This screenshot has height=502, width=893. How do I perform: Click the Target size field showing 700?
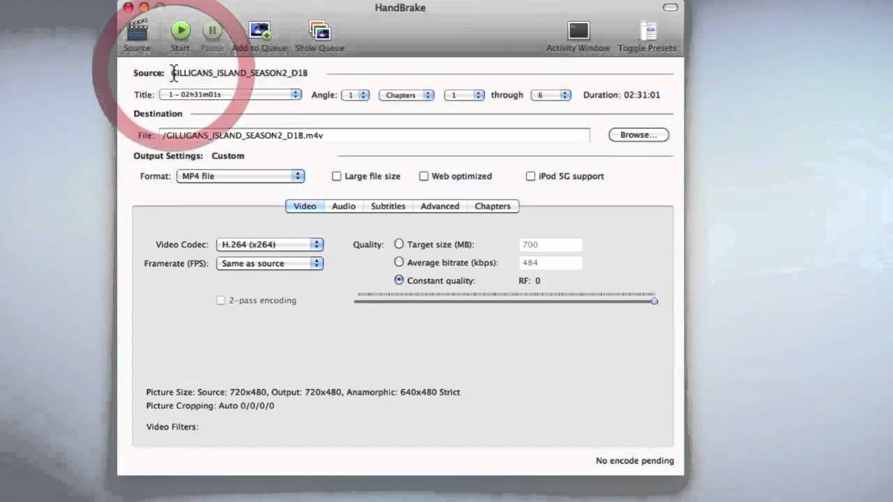[551, 245]
